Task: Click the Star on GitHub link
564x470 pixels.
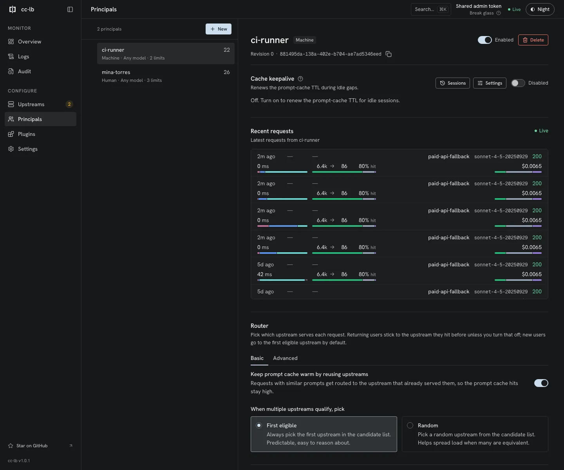Action: point(40,446)
